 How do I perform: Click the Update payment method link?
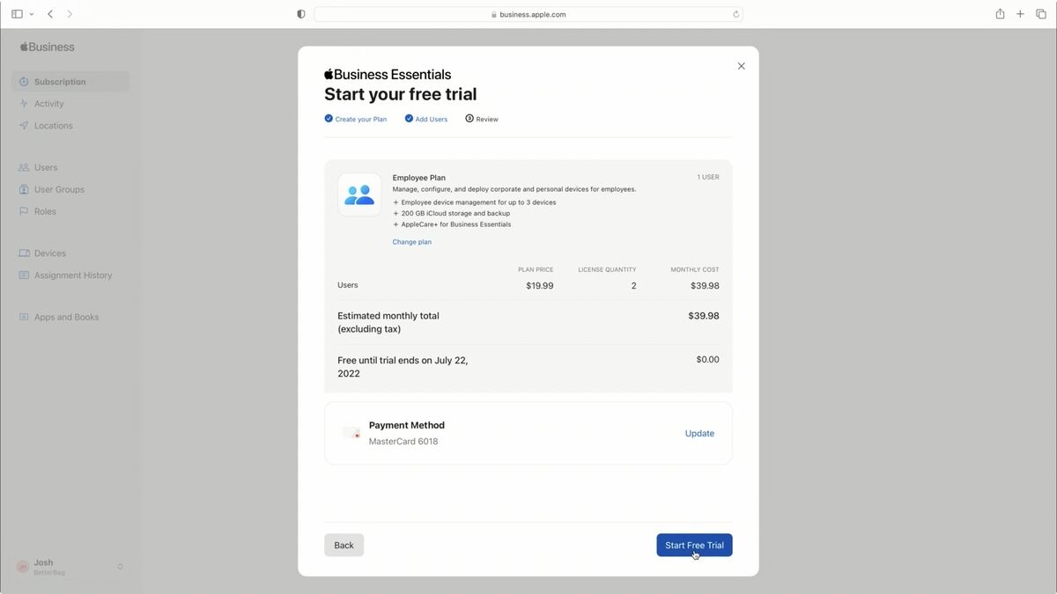click(x=699, y=433)
